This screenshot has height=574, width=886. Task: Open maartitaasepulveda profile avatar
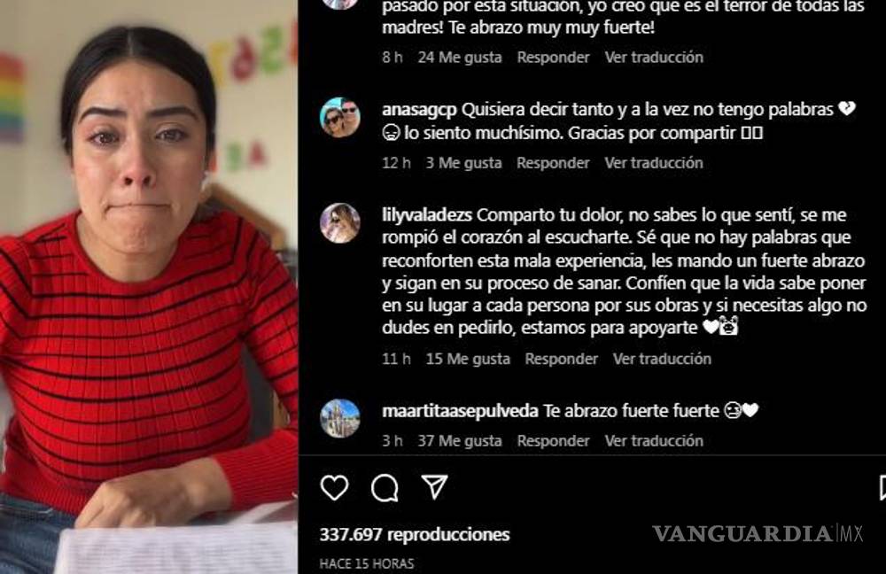point(339,419)
